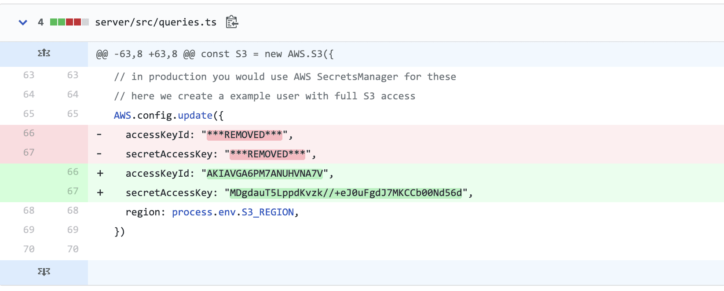
Task: Select new line number 67
Action: tap(73, 191)
